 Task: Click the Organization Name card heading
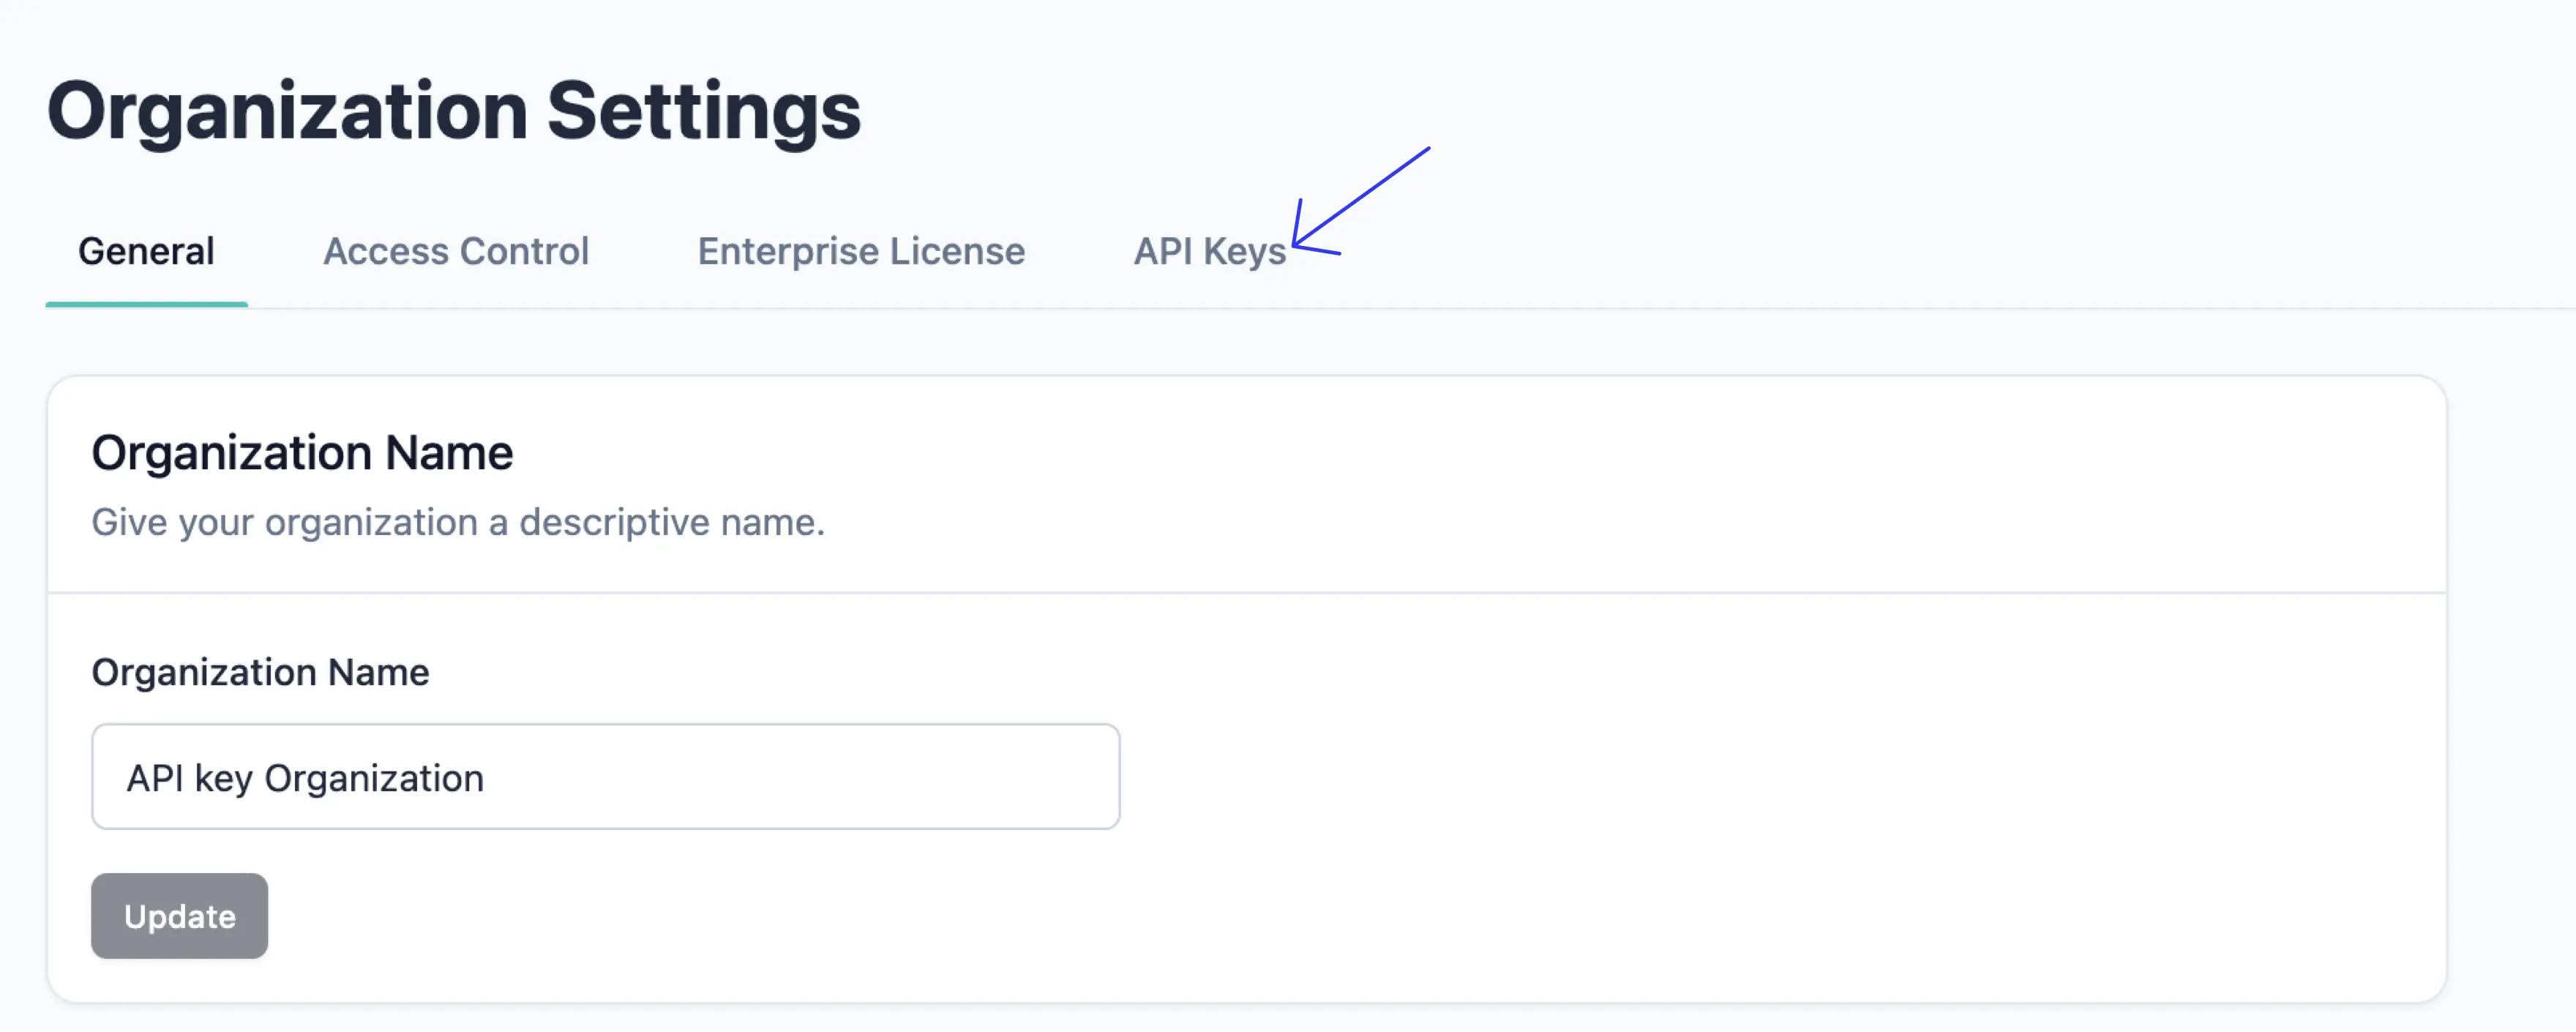(x=302, y=453)
